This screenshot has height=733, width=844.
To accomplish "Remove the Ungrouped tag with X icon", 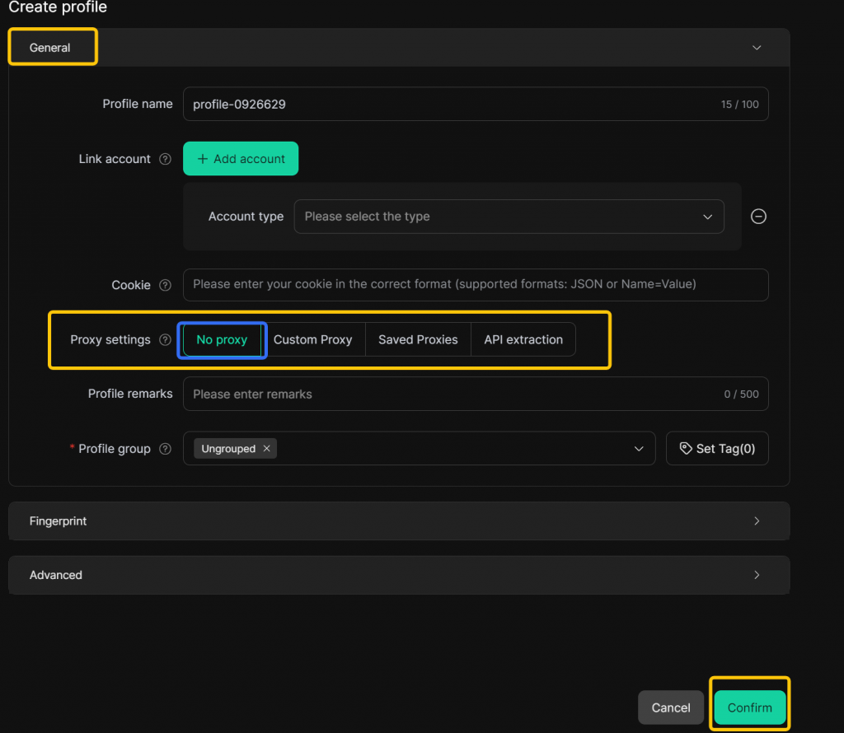I will tap(266, 449).
